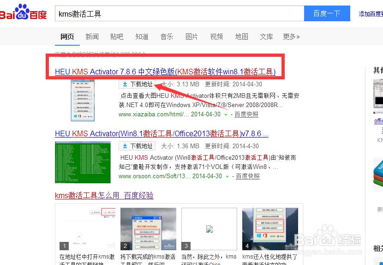Click the green console screenshot thumbnail
The width and height of the screenshot is (383, 265).
click(83, 162)
